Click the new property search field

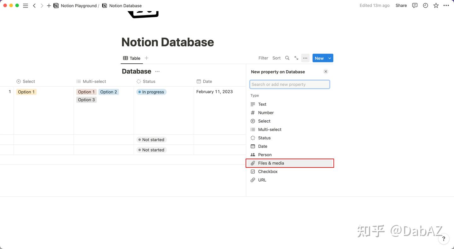289,84
